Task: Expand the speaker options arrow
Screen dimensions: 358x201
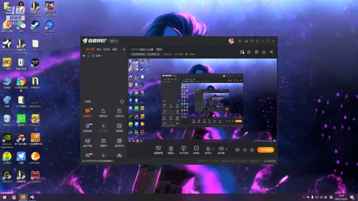Action: (x=226, y=149)
